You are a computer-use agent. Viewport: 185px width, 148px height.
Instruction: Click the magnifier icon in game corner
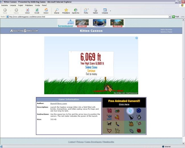coord(137,38)
